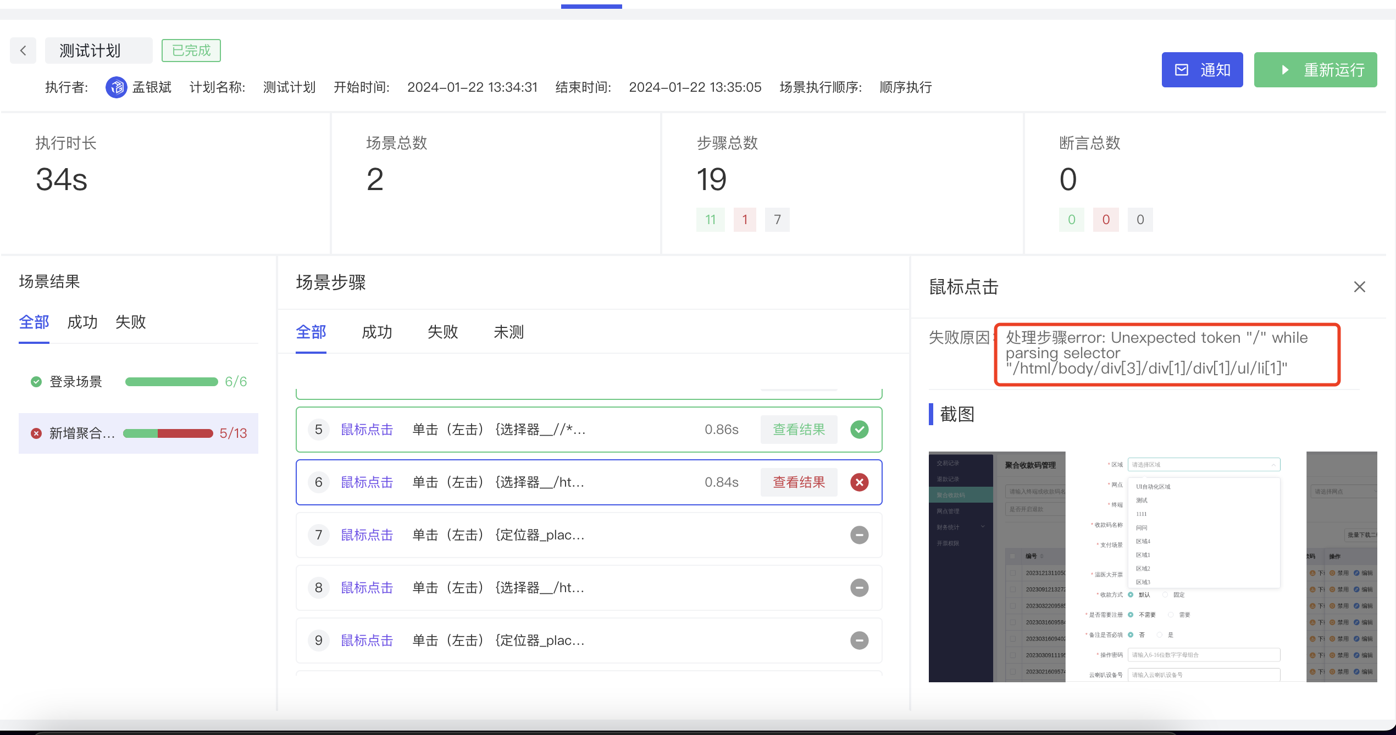Select the 未测 tab in 场景步骤
The width and height of the screenshot is (1396, 735).
coord(508,332)
